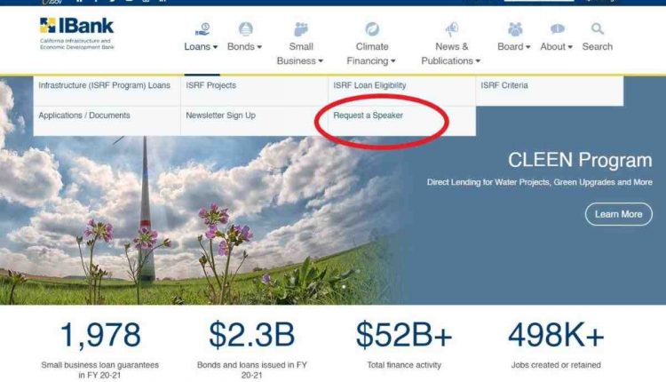Open search with magnifying glass icon
The height and width of the screenshot is (382, 666).
(598, 29)
